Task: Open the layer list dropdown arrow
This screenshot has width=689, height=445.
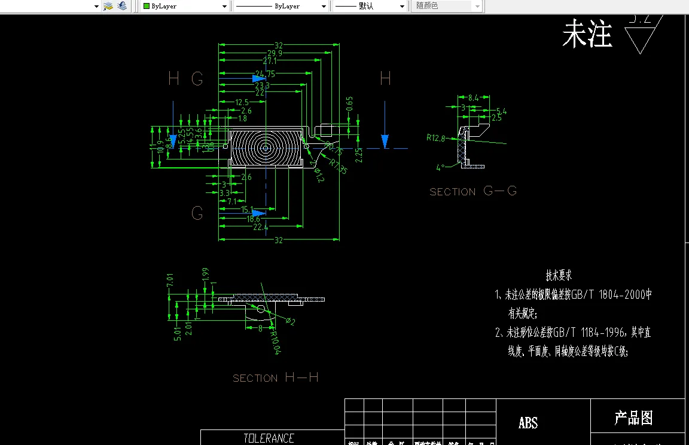Action: (96, 6)
